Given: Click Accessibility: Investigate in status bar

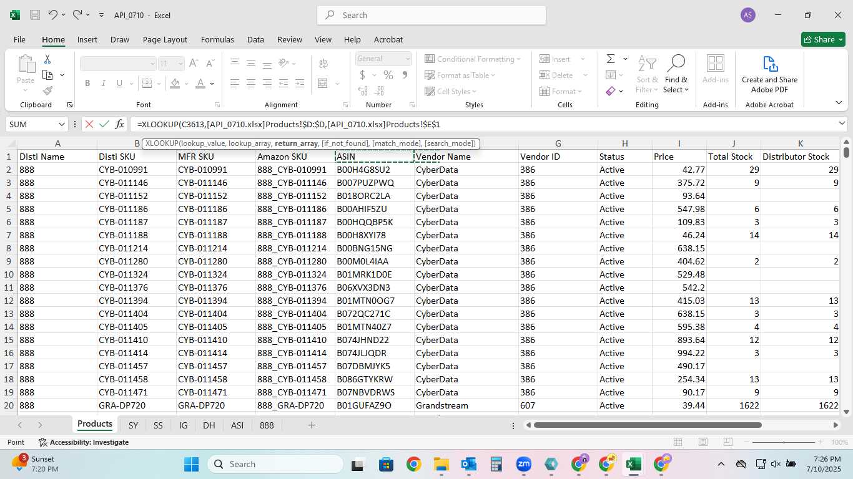Looking at the screenshot, I should pos(84,442).
